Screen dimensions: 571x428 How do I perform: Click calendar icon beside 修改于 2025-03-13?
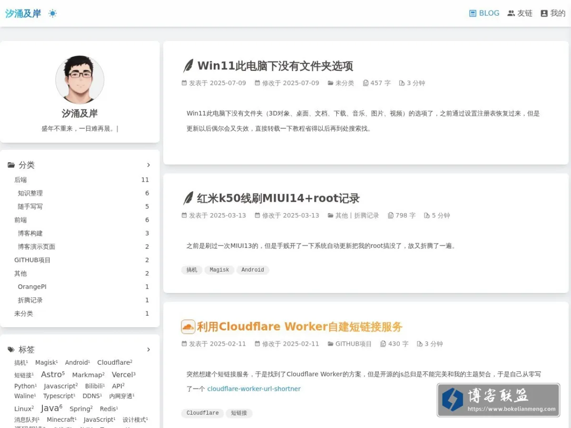pos(257,215)
